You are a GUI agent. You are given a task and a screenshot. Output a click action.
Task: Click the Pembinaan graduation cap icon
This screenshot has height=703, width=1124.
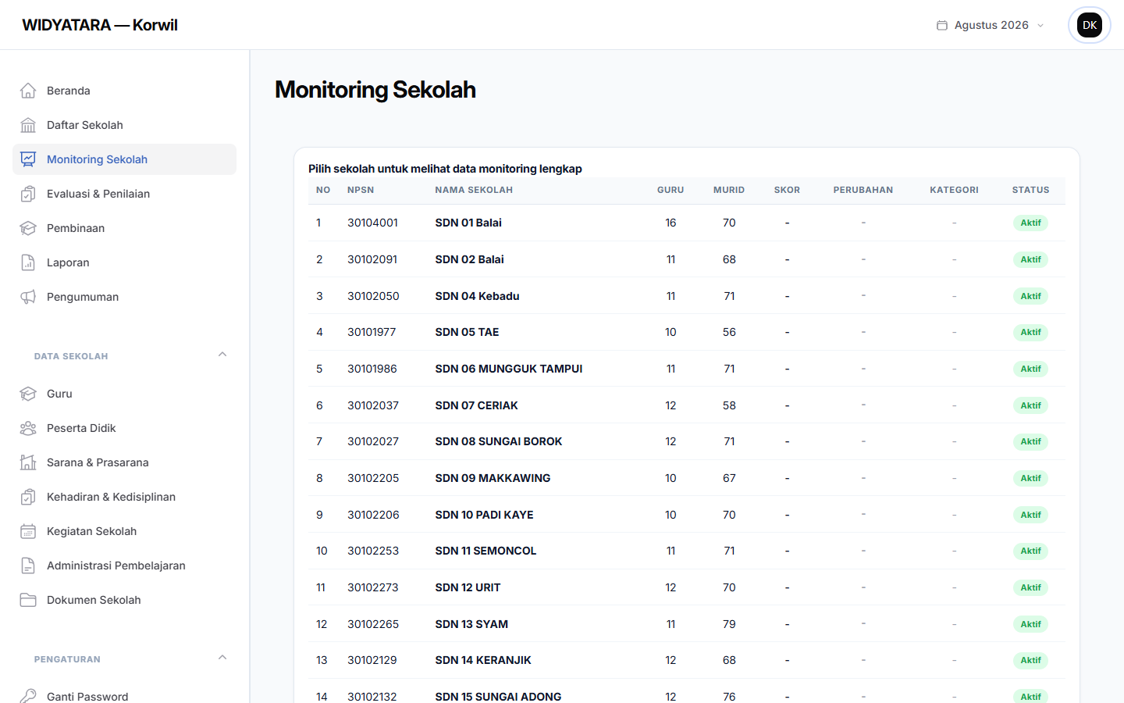coord(28,228)
